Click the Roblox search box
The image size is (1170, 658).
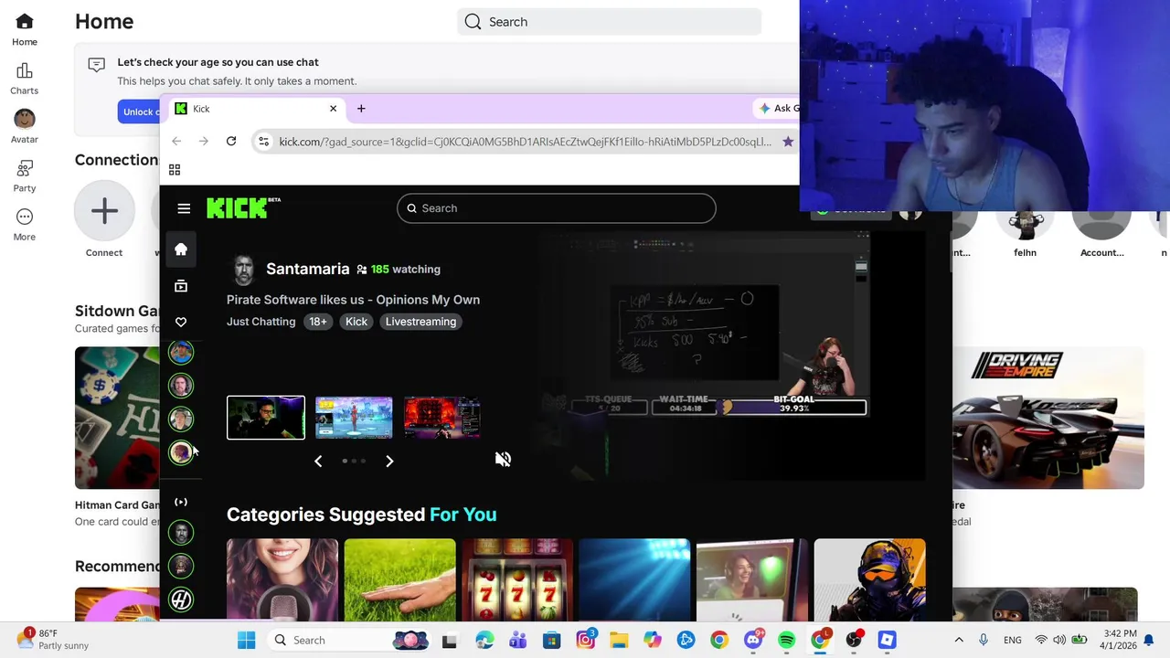coord(609,22)
